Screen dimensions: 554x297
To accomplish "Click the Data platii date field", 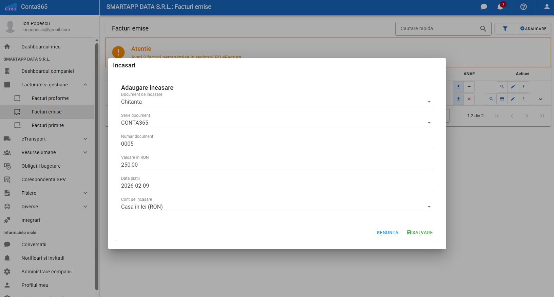I will point(276,186).
